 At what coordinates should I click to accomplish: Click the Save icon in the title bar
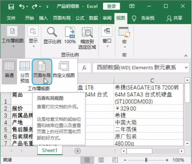[x=11, y=6]
